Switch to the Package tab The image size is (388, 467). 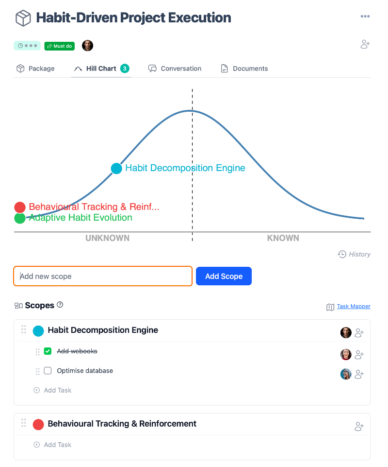35,69
